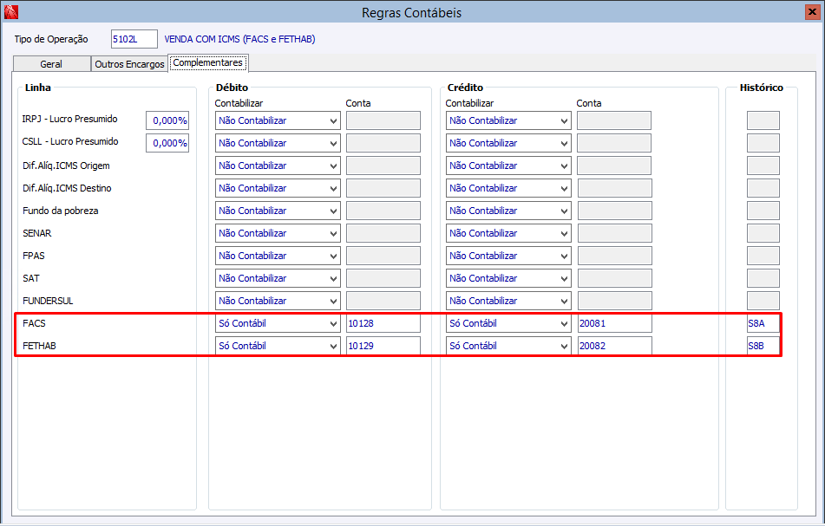Image resolution: width=825 pixels, height=526 pixels.
Task: Expand the Fundo da pobreza credit dropdown
Action: (508, 211)
